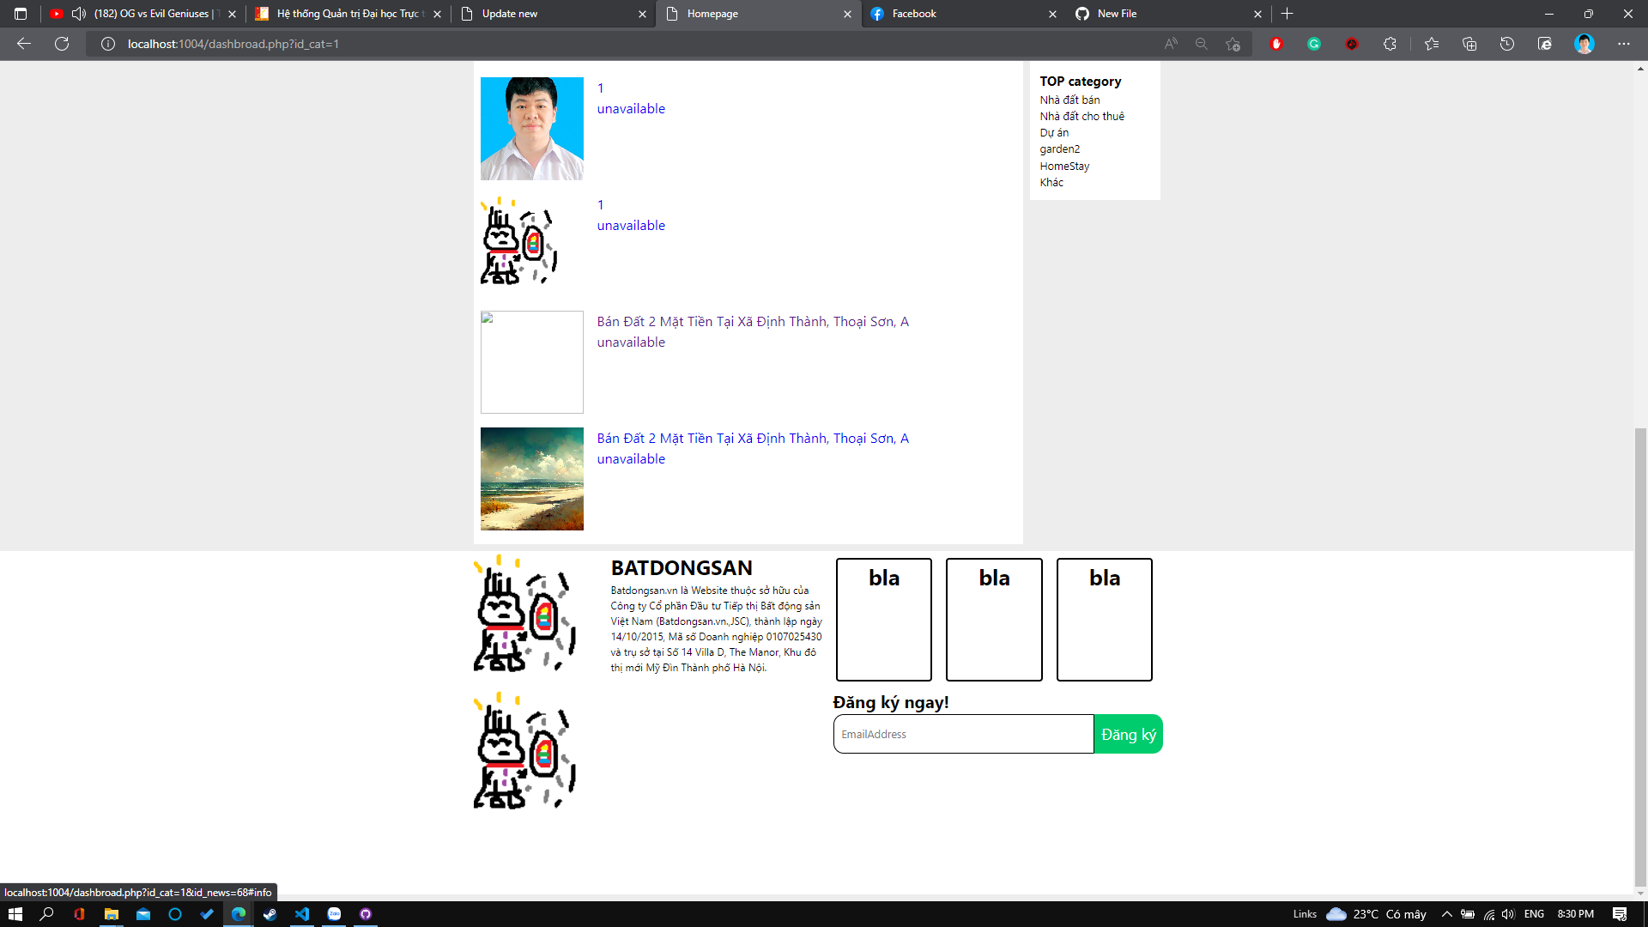Expand hidden icons in the system tray

(1446, 914)
